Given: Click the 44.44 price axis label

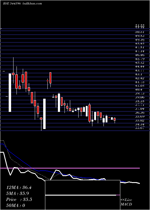Looking at the screenshot, I should (140, 67).
